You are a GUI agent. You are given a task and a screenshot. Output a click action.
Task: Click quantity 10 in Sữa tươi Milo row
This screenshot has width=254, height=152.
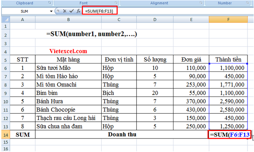(155, 68)
